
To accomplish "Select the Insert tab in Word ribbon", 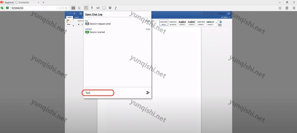I will (77, 17).
